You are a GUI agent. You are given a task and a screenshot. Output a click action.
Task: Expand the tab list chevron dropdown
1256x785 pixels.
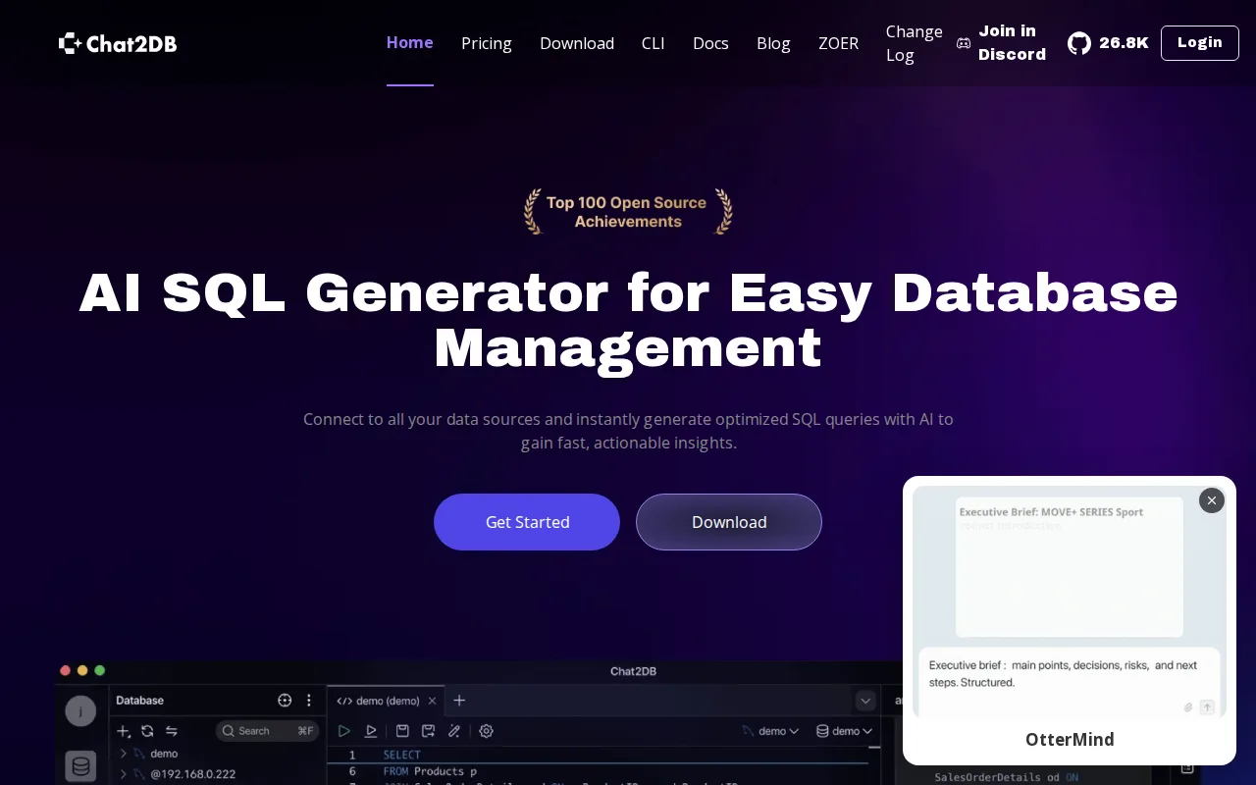(865, 701)
